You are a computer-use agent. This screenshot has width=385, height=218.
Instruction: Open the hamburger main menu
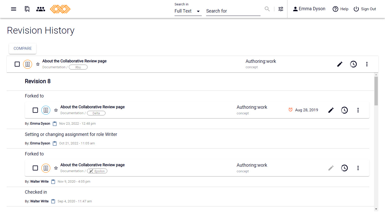point(14,9)
